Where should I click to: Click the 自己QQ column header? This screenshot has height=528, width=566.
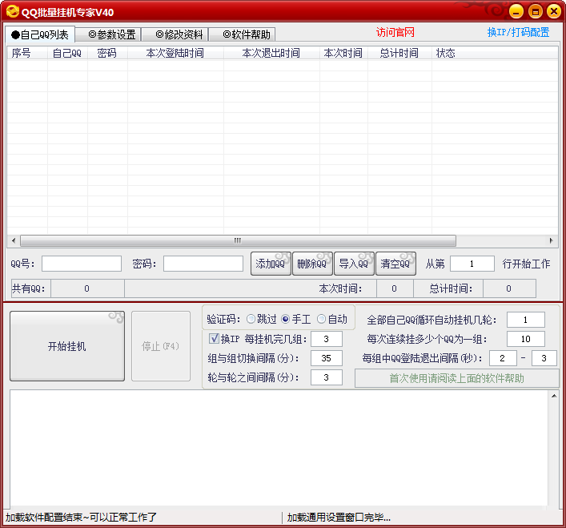[x=67, y=53]
